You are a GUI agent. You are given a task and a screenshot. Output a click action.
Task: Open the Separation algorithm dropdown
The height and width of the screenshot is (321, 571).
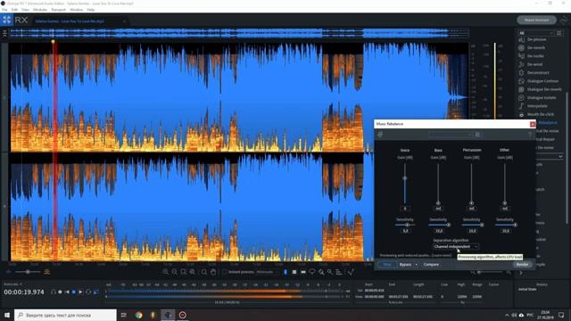[x=456, y=247]
